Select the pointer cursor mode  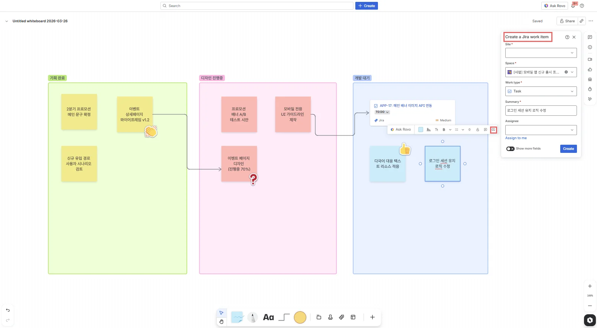[221, 313]
